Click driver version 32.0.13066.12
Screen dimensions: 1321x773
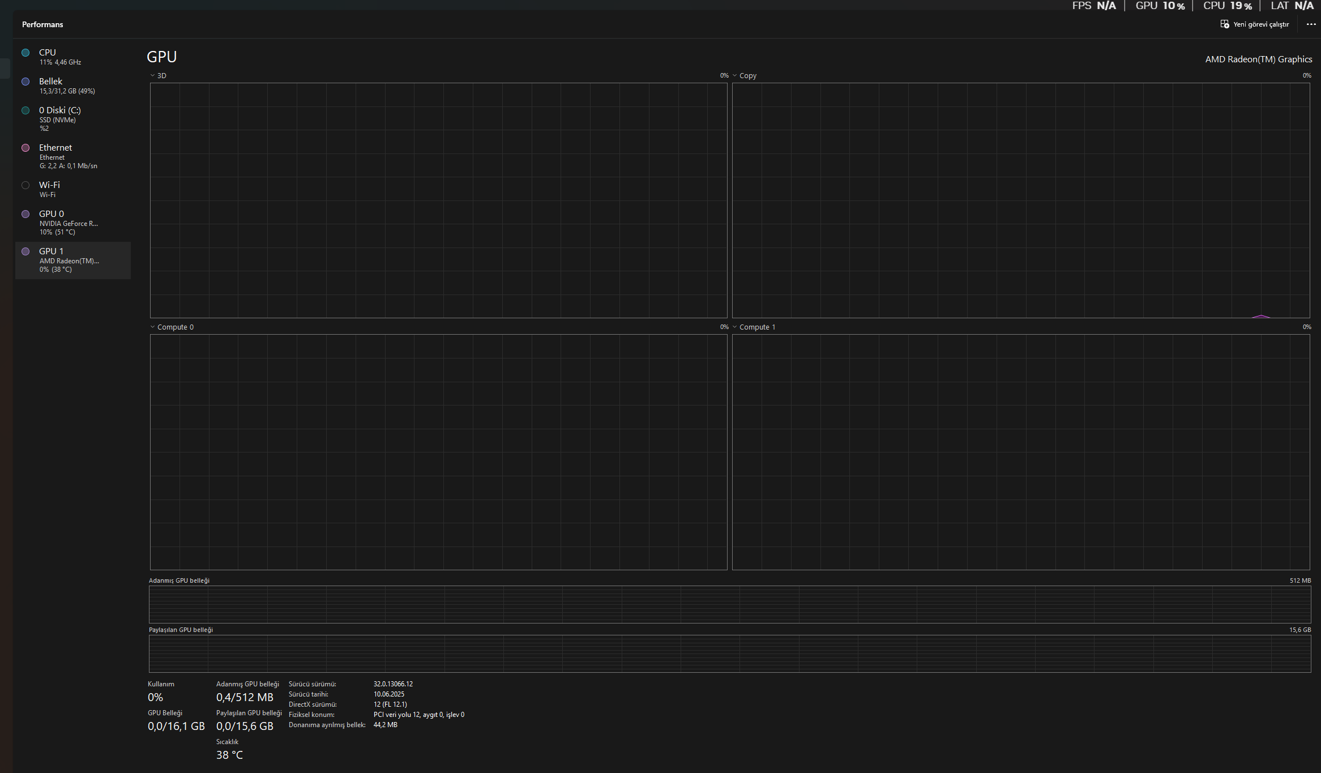[x=393, y=684]
